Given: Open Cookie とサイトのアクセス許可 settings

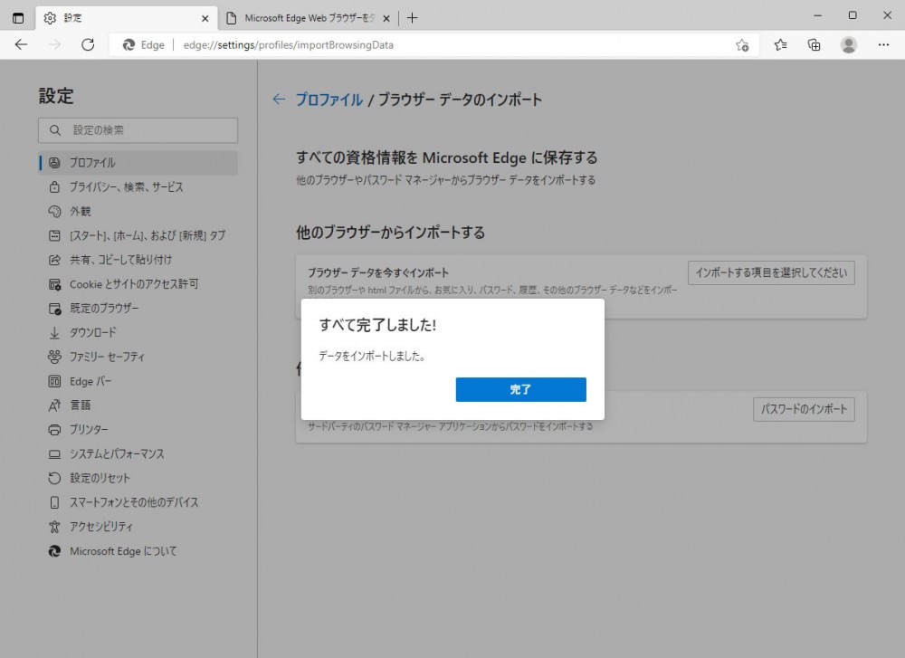Looking at the screenshot, I should click(138, 284).
